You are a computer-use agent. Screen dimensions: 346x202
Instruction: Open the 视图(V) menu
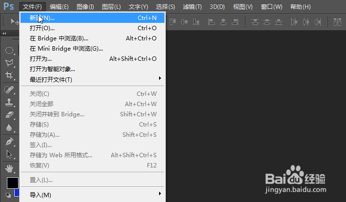point(243,7)
